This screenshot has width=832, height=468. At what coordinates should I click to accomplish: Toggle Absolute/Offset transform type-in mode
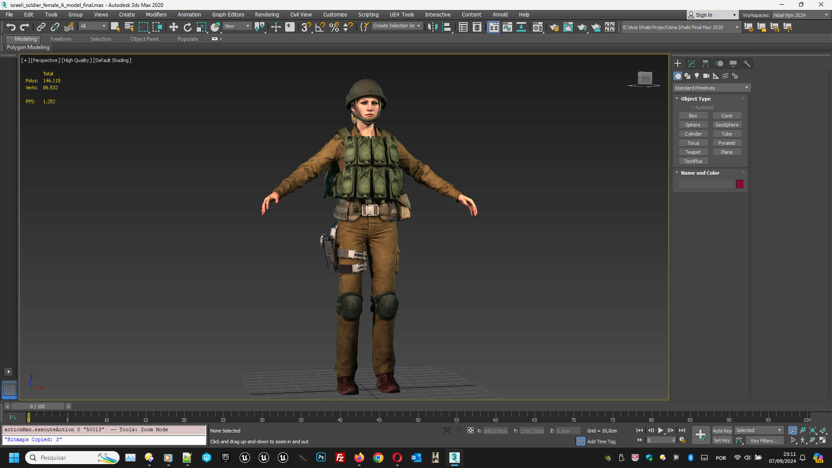coord(471,430)
